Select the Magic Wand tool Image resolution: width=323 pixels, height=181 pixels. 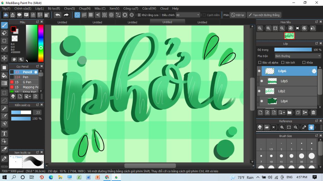4,108
